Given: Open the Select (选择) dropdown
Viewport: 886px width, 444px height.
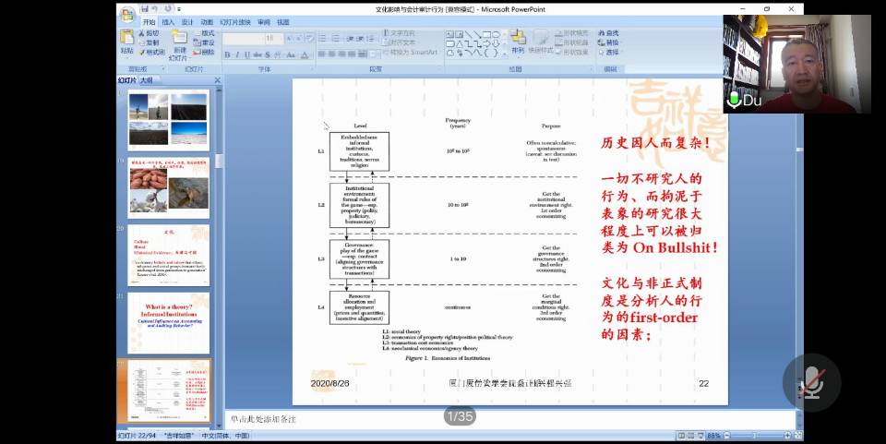Looking at the screenshot, I should [x=608, y=53].
